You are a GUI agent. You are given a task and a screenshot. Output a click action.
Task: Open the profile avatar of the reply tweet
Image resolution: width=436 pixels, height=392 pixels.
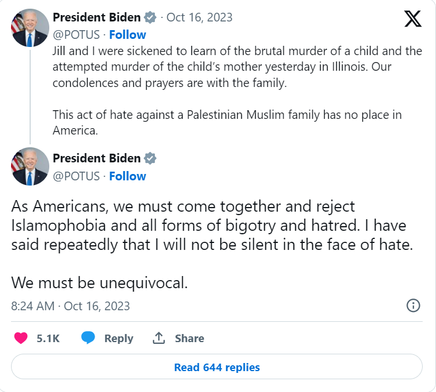(30, 166)
